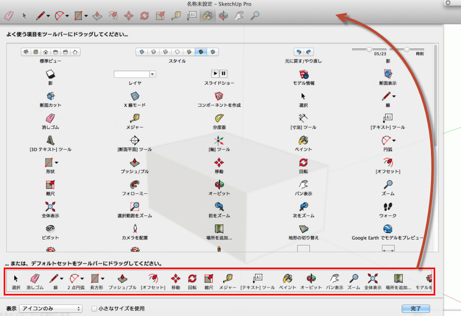The image size is (461, 316).
Task: Select the Follow Me tool icon
Action: (135, 184)
